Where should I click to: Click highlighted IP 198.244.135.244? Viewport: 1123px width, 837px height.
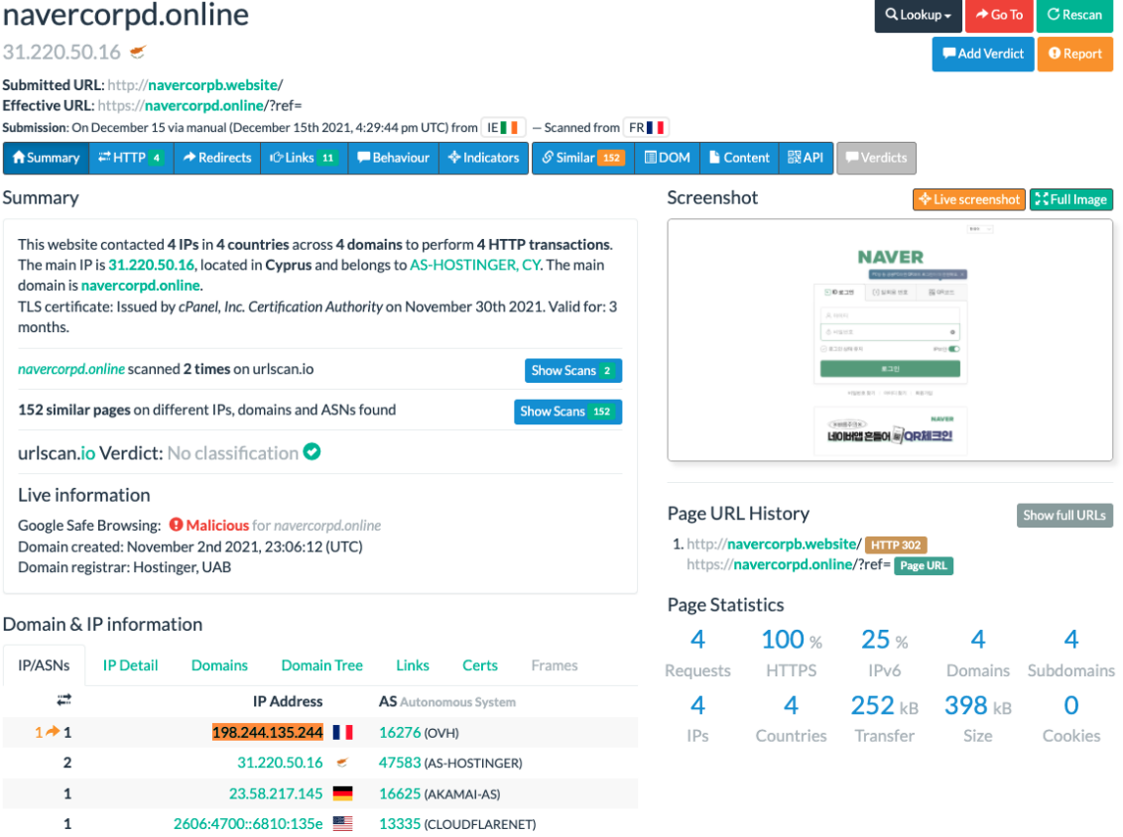click(268, 733)
